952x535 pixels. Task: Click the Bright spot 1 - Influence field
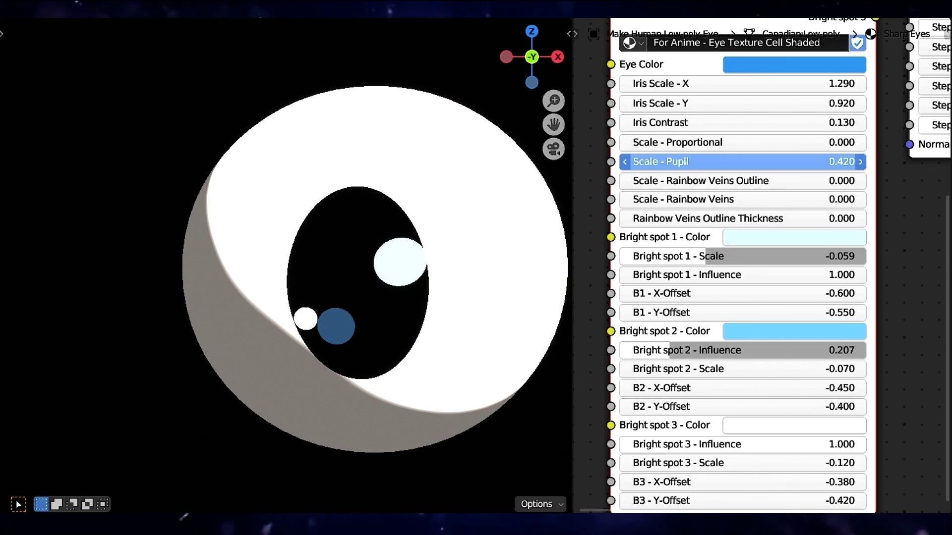click(x=743, y=275)
